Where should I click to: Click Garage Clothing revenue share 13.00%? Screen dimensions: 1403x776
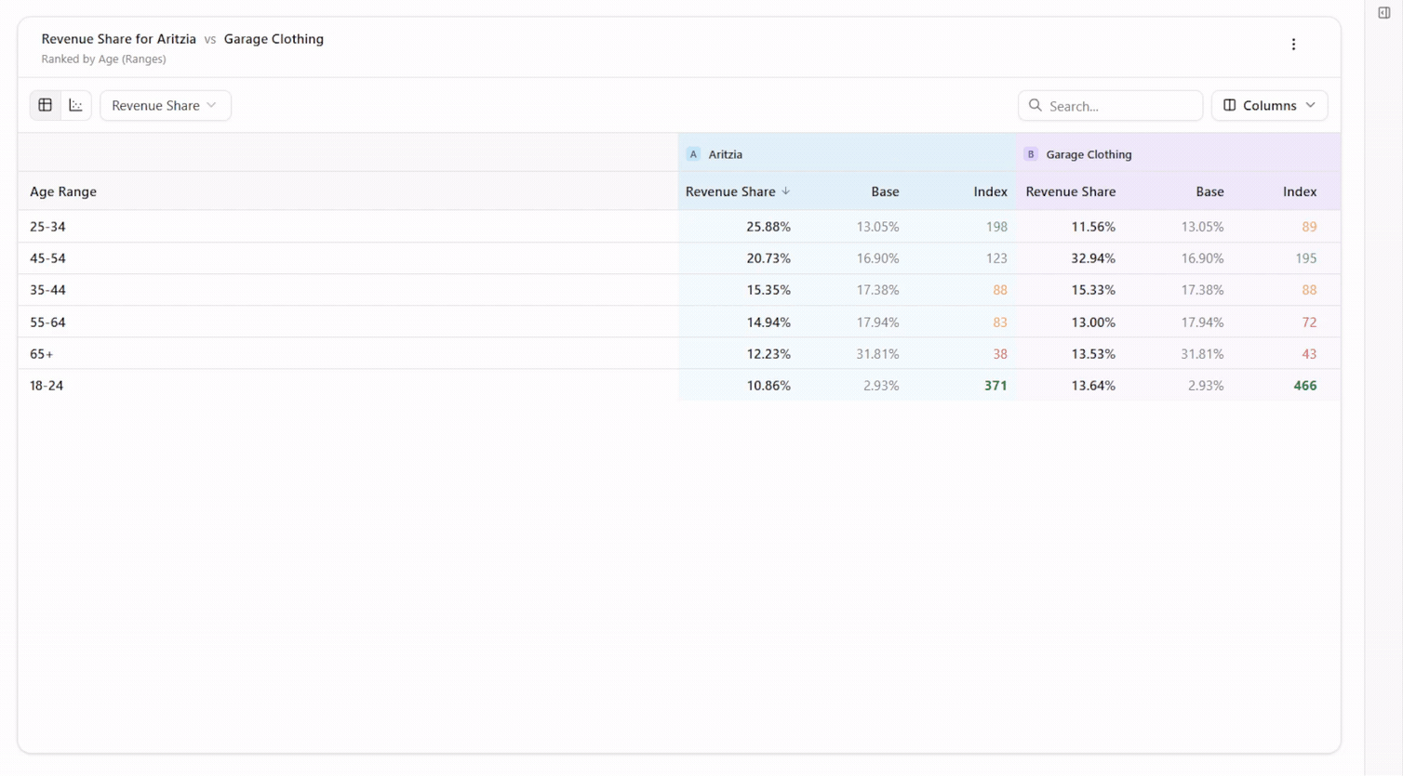coord(1093,322)
